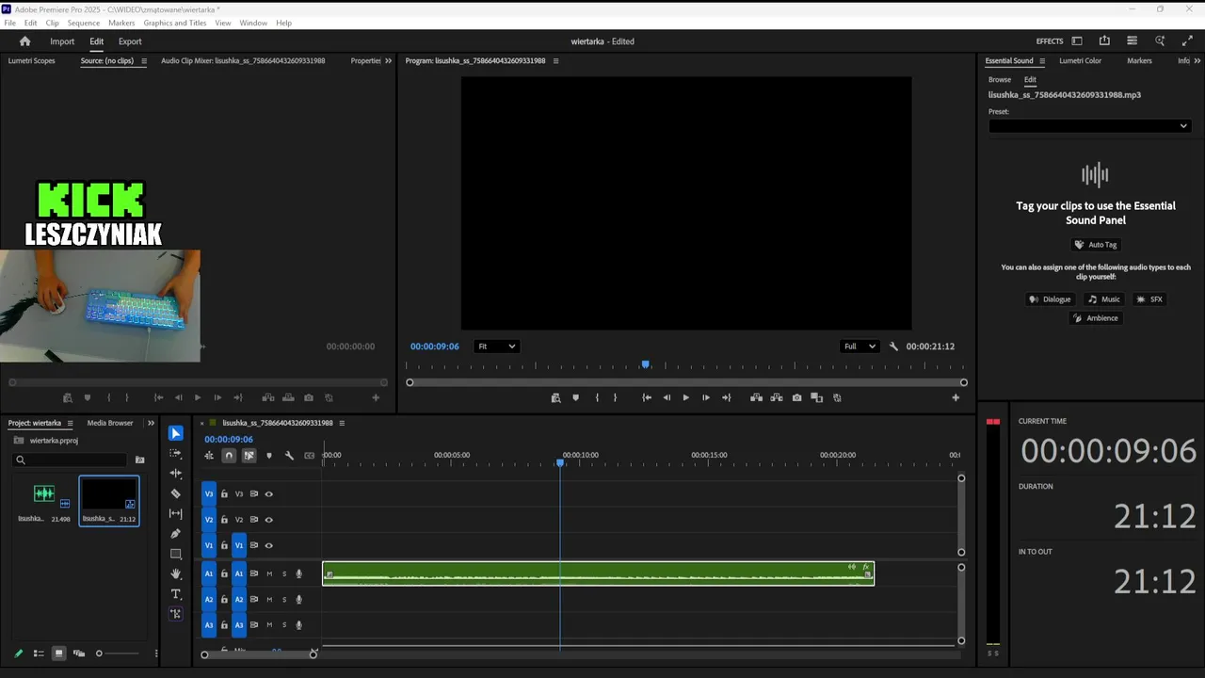1205x678 pixels.
Task: Open the Fit zoom level dropdown
Action: click(496, 347)
